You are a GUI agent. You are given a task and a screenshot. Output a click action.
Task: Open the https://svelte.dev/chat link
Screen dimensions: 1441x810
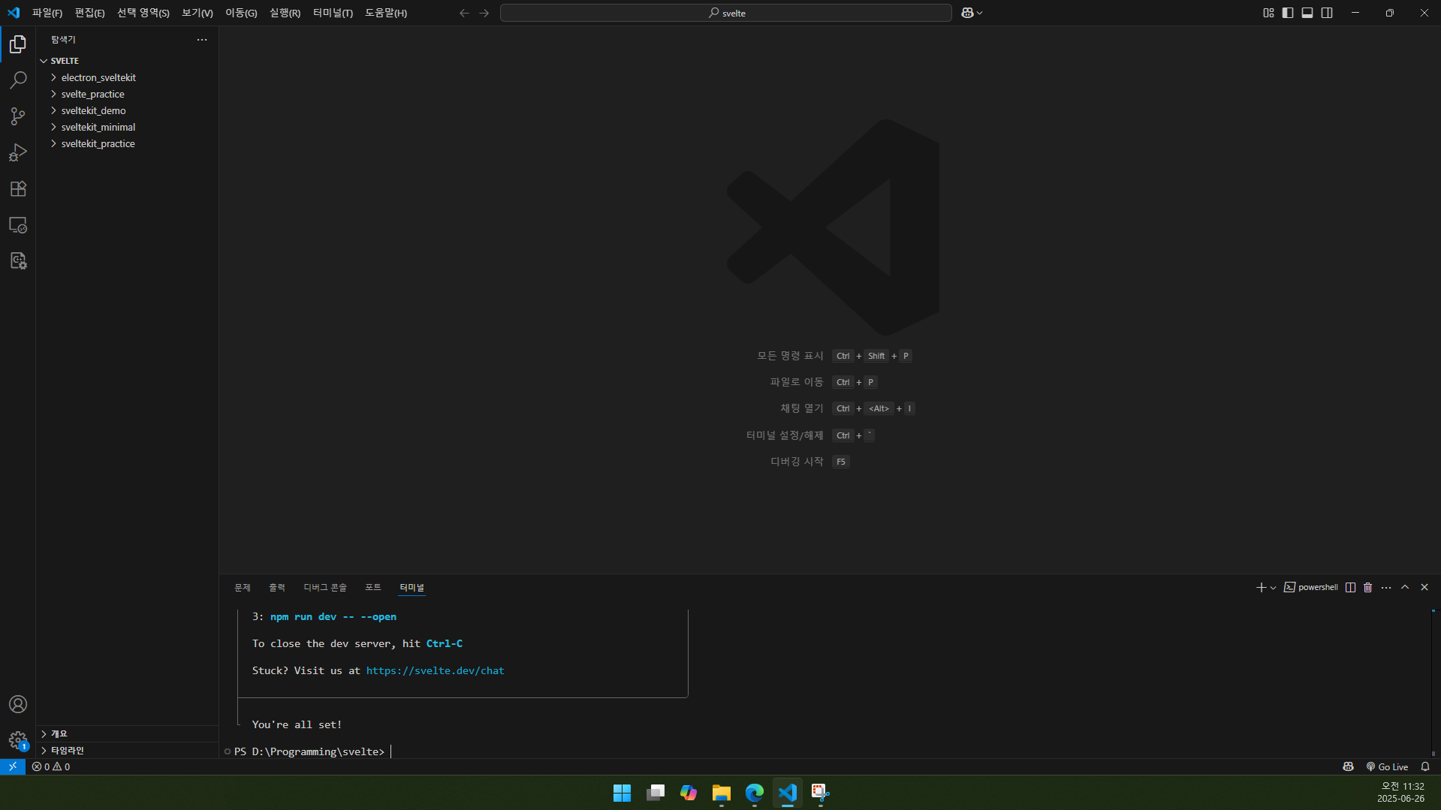435,670
